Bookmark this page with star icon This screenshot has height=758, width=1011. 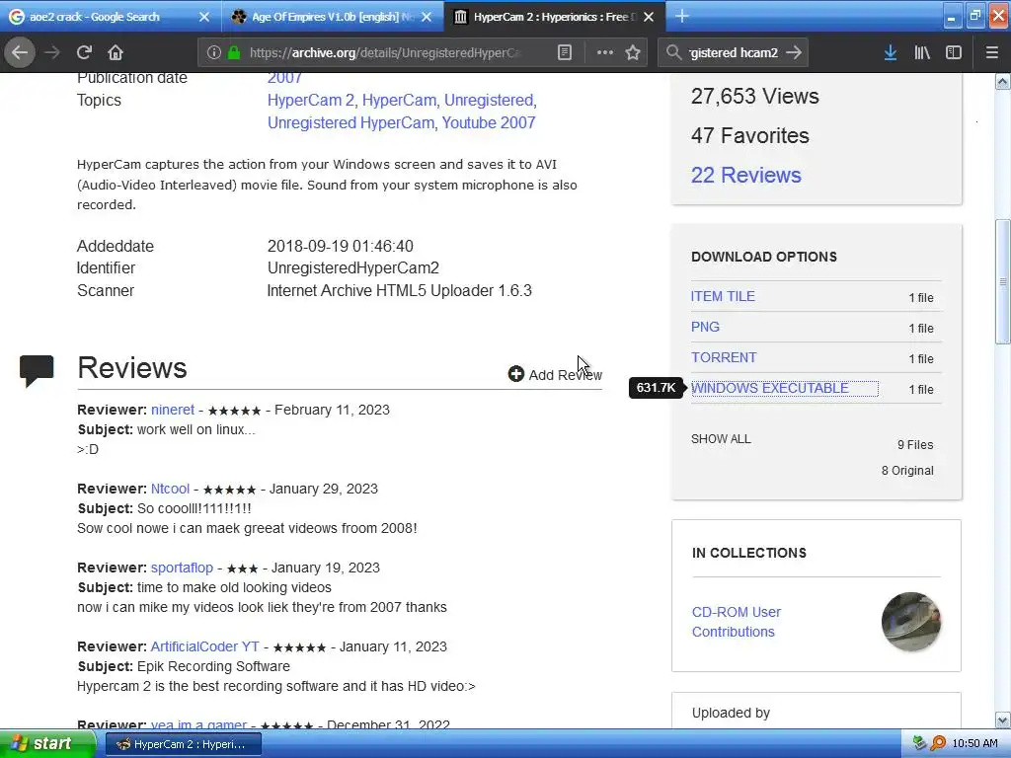(x=633, y=53)
